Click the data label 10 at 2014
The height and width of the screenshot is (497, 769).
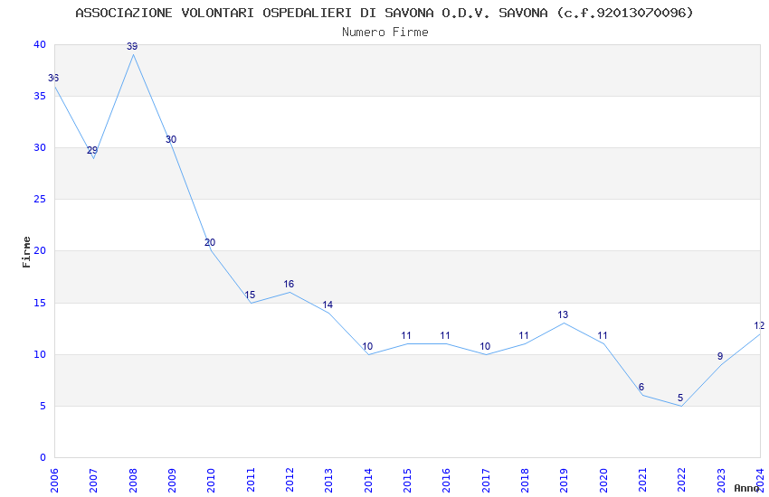[x=367, y=347]
